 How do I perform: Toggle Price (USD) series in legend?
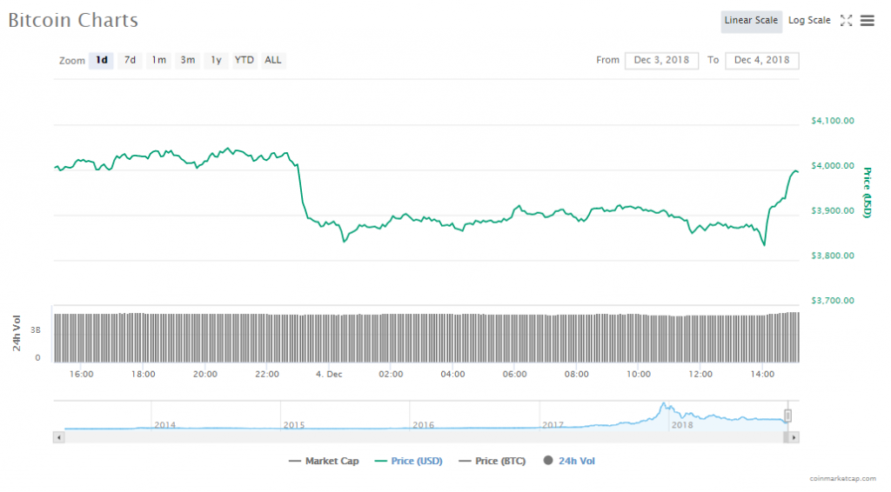408,461
